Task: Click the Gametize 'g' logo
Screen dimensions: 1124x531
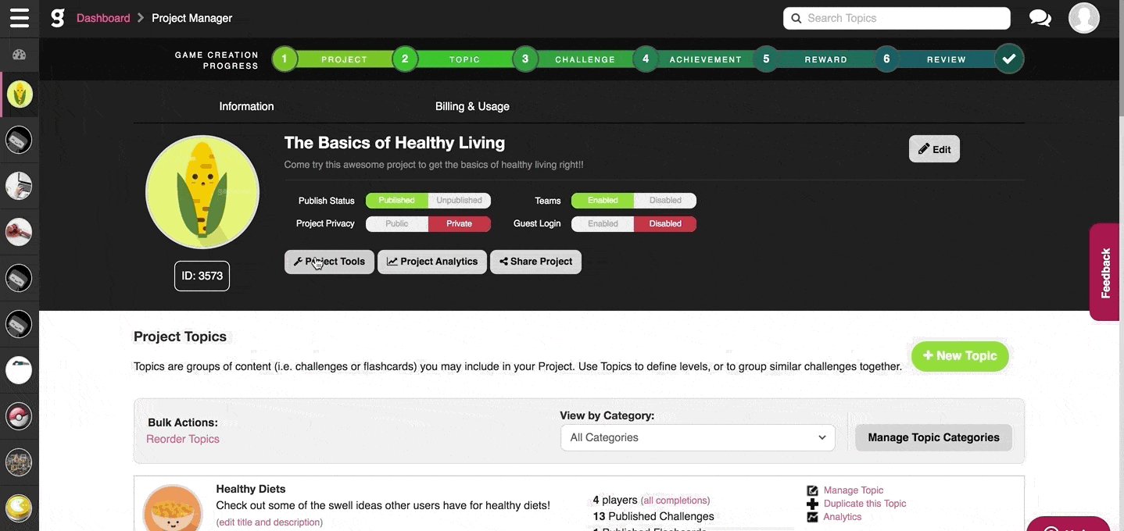Action: [57, 18]
